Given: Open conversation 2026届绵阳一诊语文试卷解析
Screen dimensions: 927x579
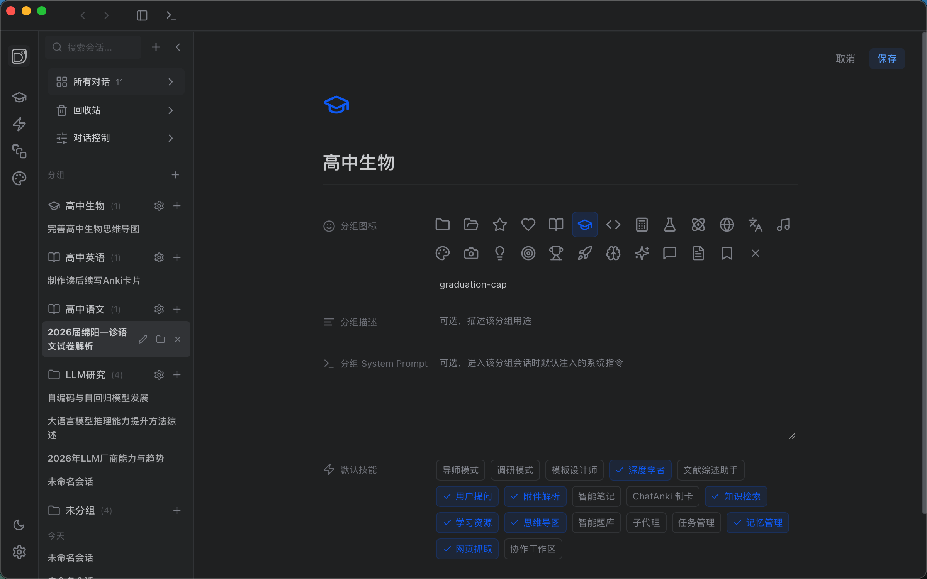Looking at the screenshot, I should pyautogui.click(x=88, y=339).
